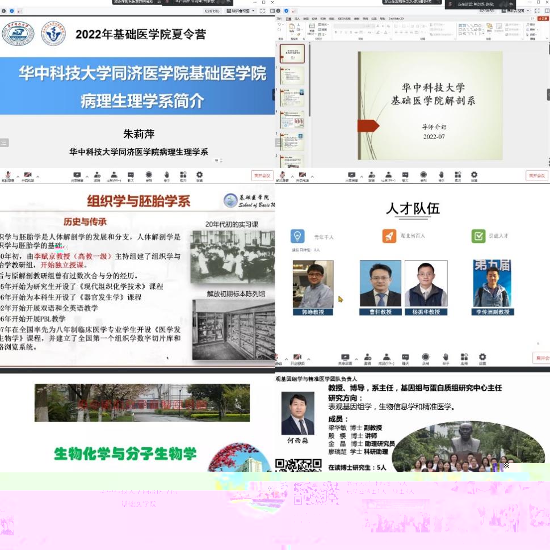Share screen in anatomy department meeting window
The height and width of the screenshot is (550, 550).
[x=351, y=177]
